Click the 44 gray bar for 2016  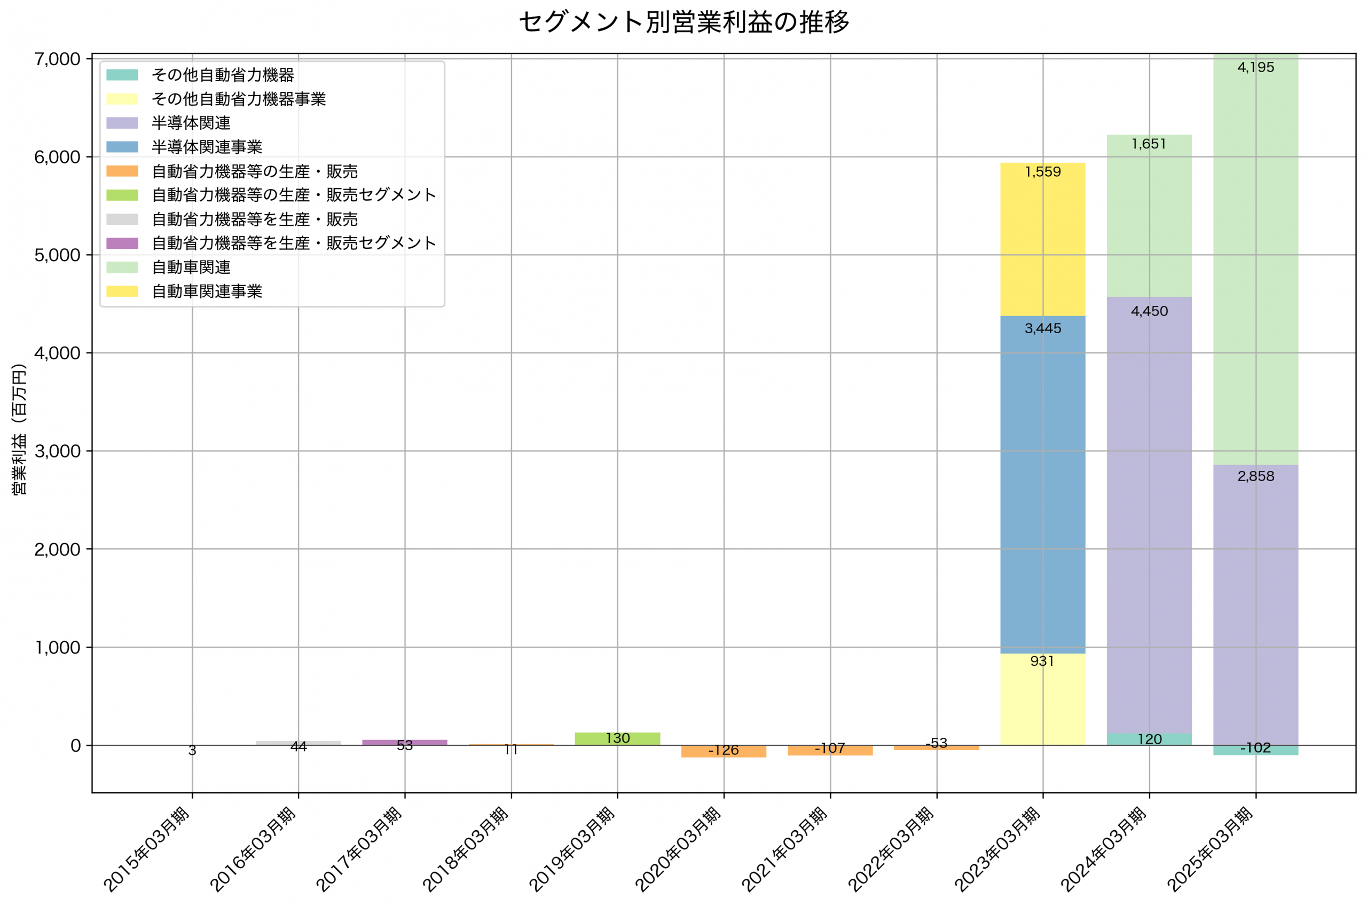(x=298, y=743)
